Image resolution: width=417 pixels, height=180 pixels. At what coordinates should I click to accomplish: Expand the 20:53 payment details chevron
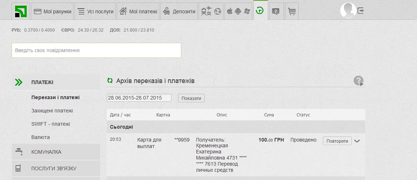pos(357,141)
